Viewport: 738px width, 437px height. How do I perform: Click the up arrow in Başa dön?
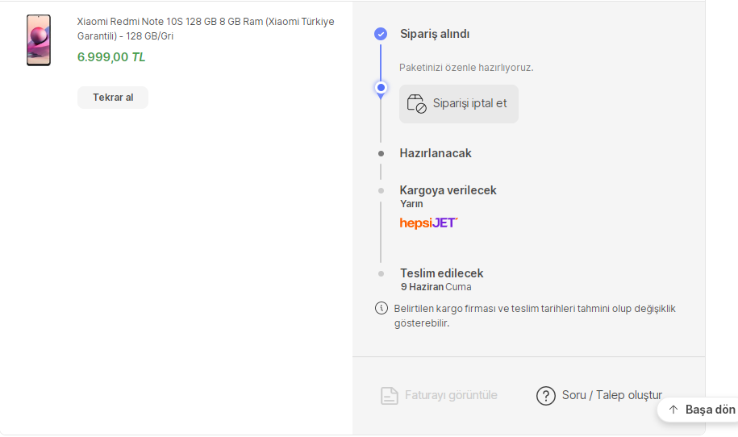[673, 410]
